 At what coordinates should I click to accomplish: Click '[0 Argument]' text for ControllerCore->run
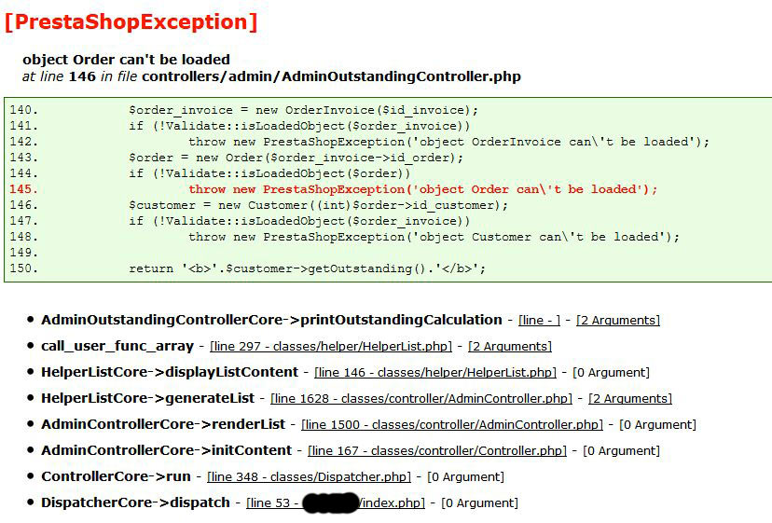click(x=466, y=477)
